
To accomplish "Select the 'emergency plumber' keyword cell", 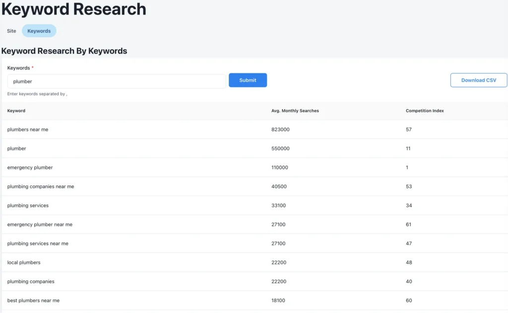I will pos(30,168).
